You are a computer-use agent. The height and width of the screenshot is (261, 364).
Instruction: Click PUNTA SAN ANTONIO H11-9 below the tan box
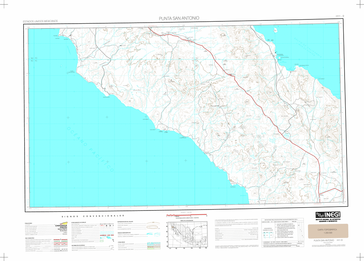pyautogui.click(x=328, y=240)
